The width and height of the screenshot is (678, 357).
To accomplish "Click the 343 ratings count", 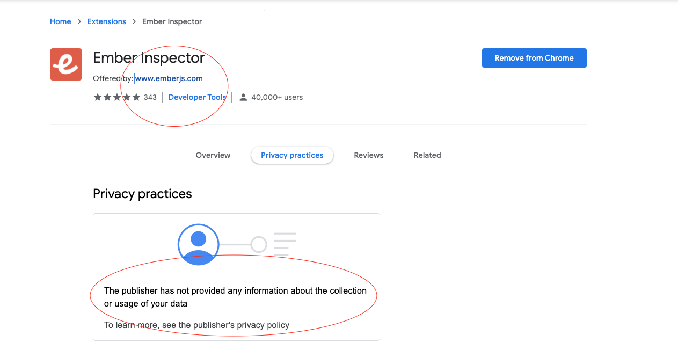I will point(151,97).
